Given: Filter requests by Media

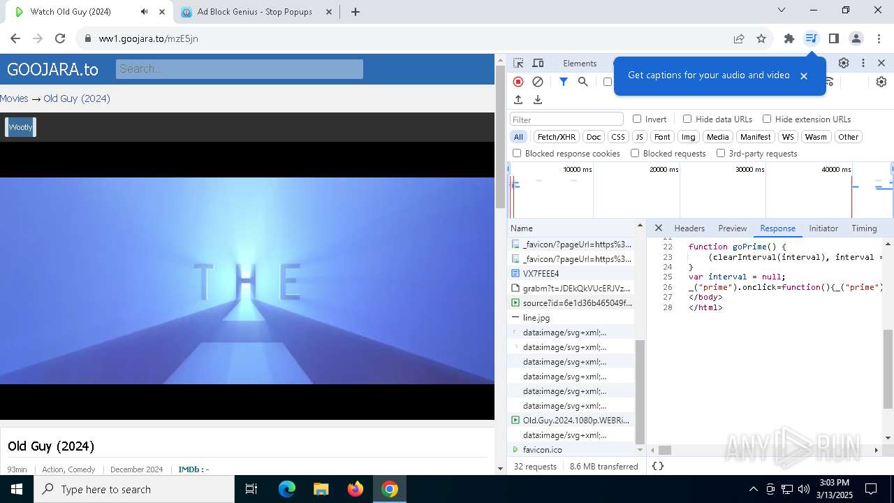Looking at the screenshot, I should (717, 137).
